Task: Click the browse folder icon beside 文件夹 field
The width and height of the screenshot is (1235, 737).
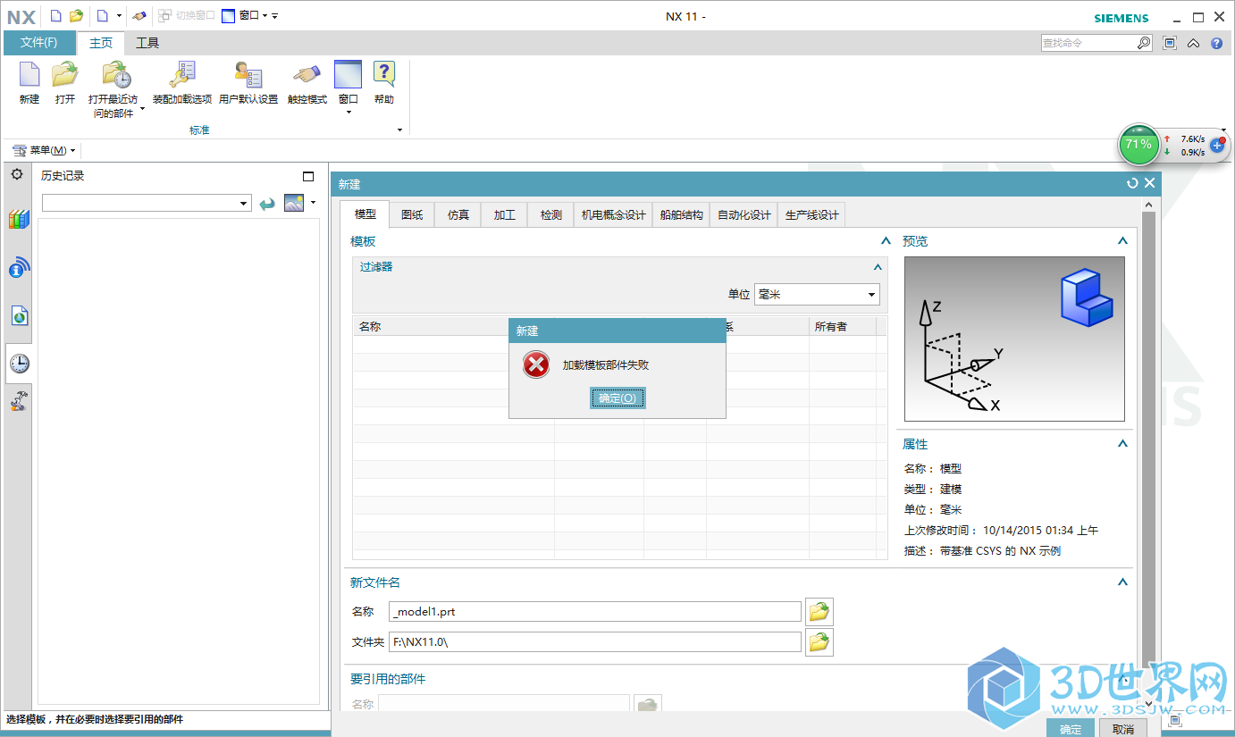Action: (x=819, y=642)
